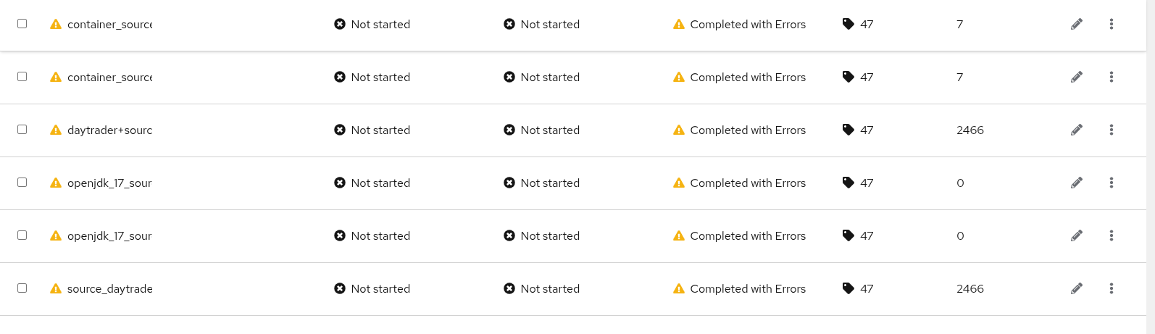Open kebab menu for second container_source row
The image size is (1155, 334).
click(1111, 77)
